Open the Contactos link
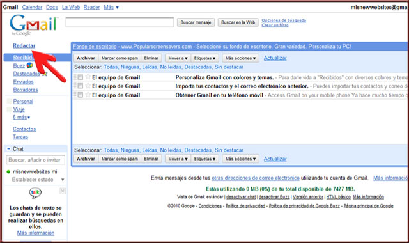The width and height of the screenshot is (409, 243). coord(24,129)
